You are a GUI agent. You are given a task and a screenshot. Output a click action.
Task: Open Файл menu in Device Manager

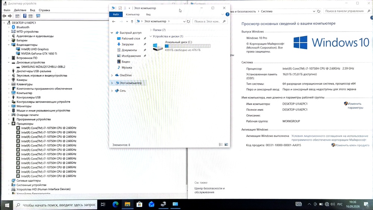click(7, 10)
